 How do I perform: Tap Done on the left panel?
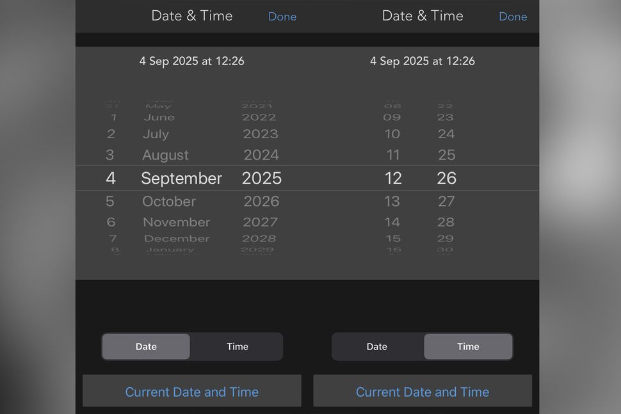(282, 16)
